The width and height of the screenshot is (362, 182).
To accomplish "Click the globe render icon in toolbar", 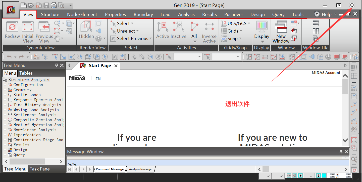I will (x=328, y=57).
